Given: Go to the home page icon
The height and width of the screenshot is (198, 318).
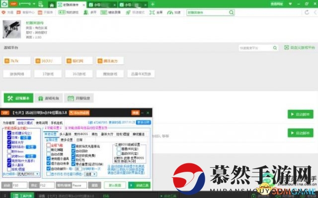Looking at the screenshot, I should point(52,5).
